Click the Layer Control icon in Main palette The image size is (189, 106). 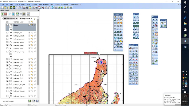[x=153, y=43]
